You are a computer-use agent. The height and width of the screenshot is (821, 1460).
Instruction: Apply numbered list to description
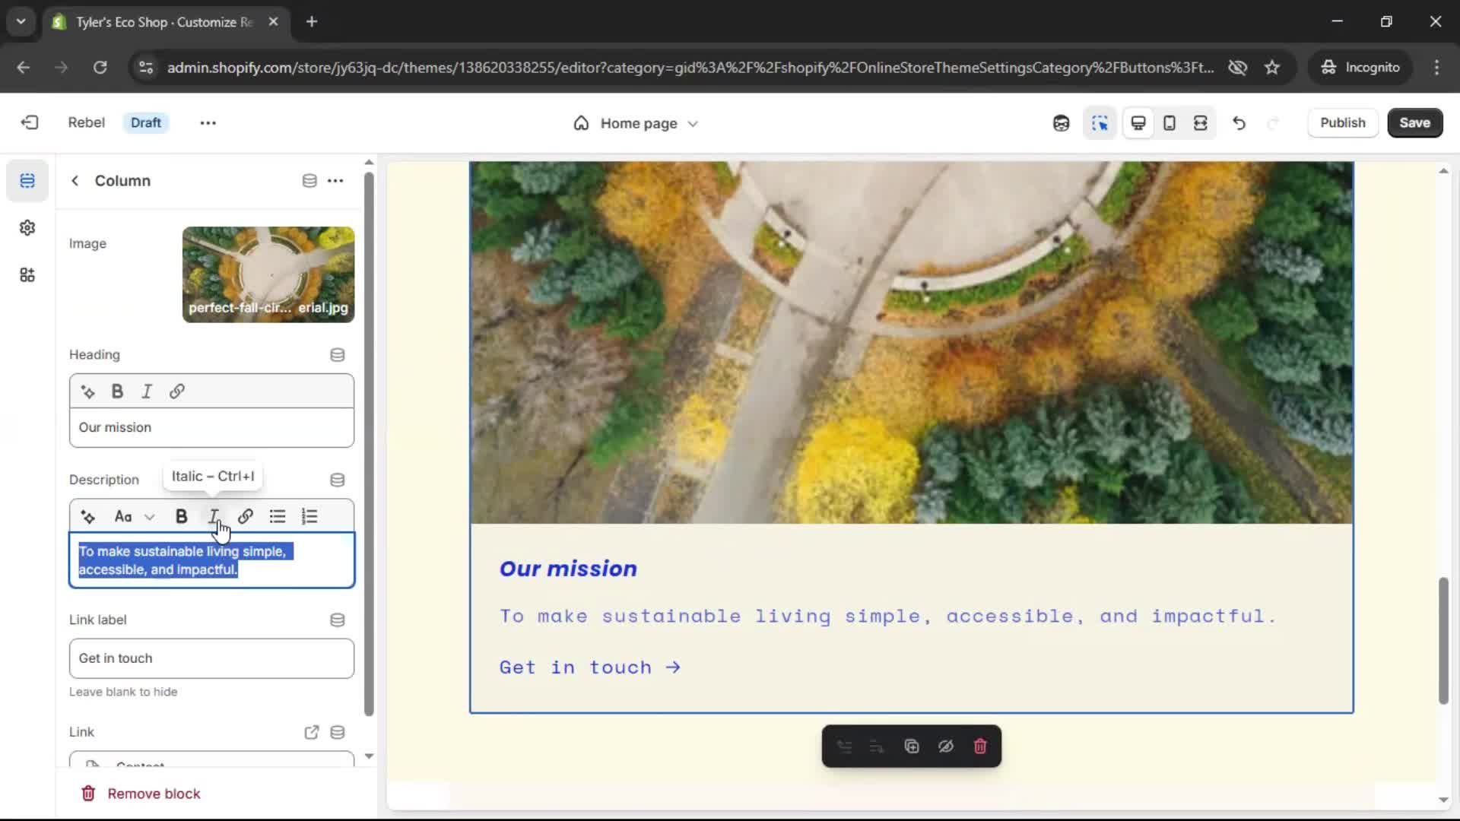tap(309, 516)
